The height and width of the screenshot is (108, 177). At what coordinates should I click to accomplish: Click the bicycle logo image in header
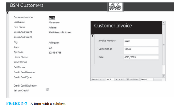(115, 7)
